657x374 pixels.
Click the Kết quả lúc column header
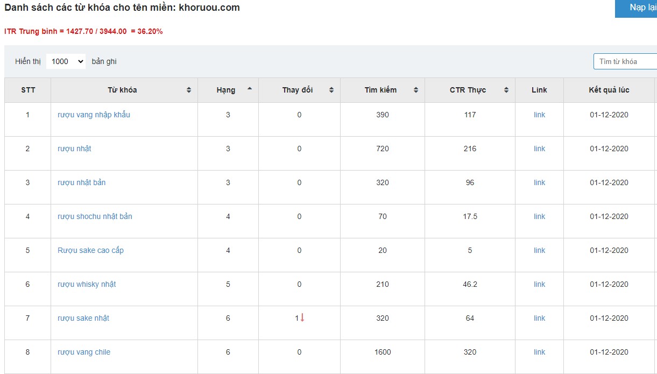coord(609,90)
